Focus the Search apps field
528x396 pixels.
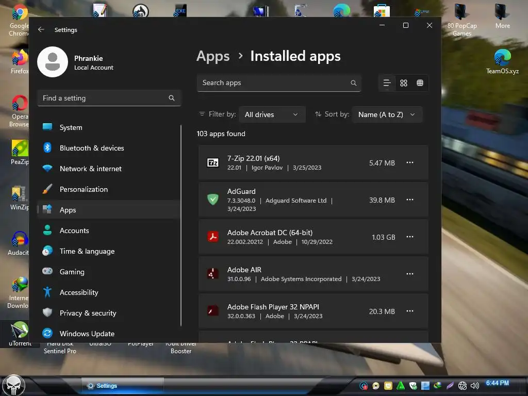279,83
